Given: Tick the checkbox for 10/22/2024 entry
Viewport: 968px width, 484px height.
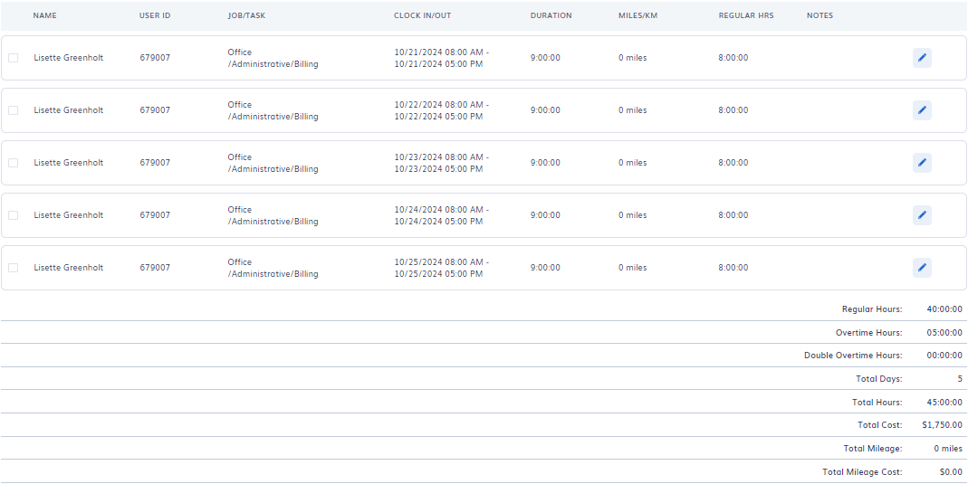Looking at the screenshot, I should [x=13, y=110].
